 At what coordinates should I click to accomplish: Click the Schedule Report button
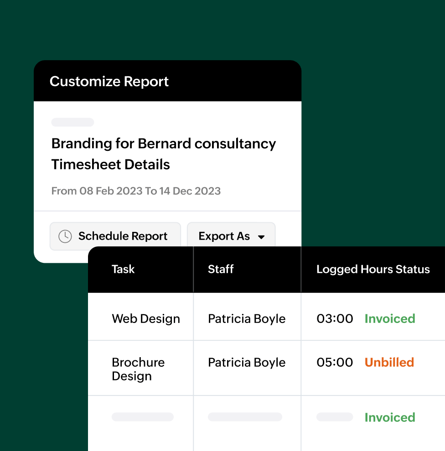click(115, 236)
